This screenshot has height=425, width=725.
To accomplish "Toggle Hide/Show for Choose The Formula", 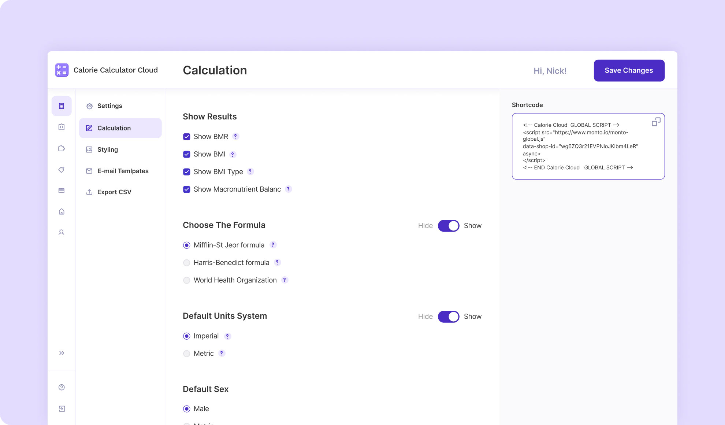I will point(448,225).
